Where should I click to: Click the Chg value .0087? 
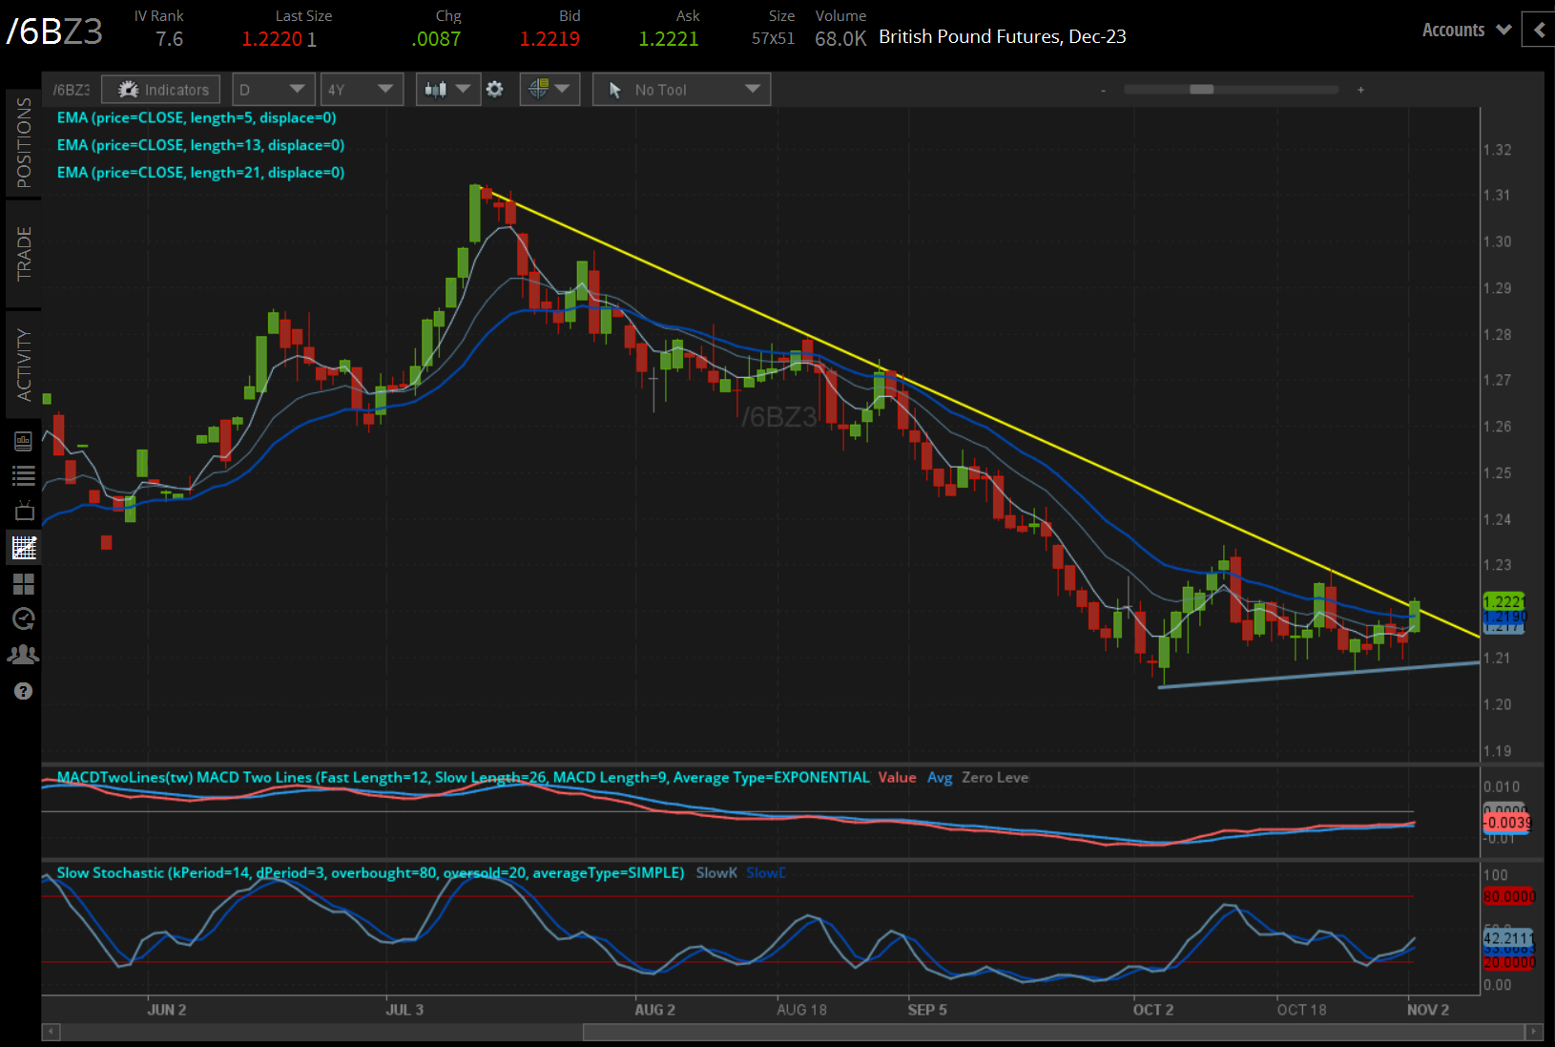pos(436,39)
